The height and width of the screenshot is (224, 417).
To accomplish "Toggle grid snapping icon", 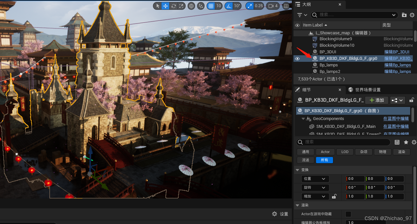I will coord(211,6).
